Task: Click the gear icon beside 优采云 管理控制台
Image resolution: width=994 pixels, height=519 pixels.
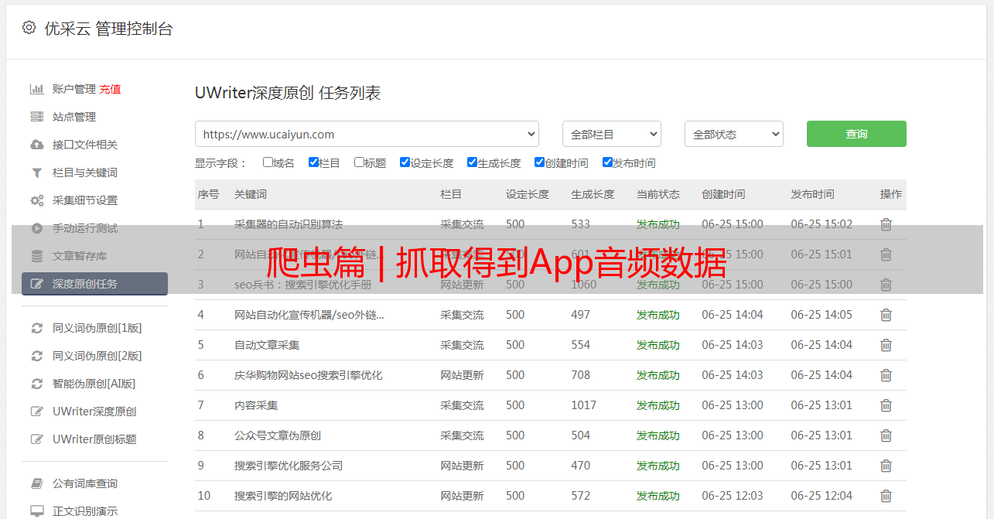Action: pos(29,28)
